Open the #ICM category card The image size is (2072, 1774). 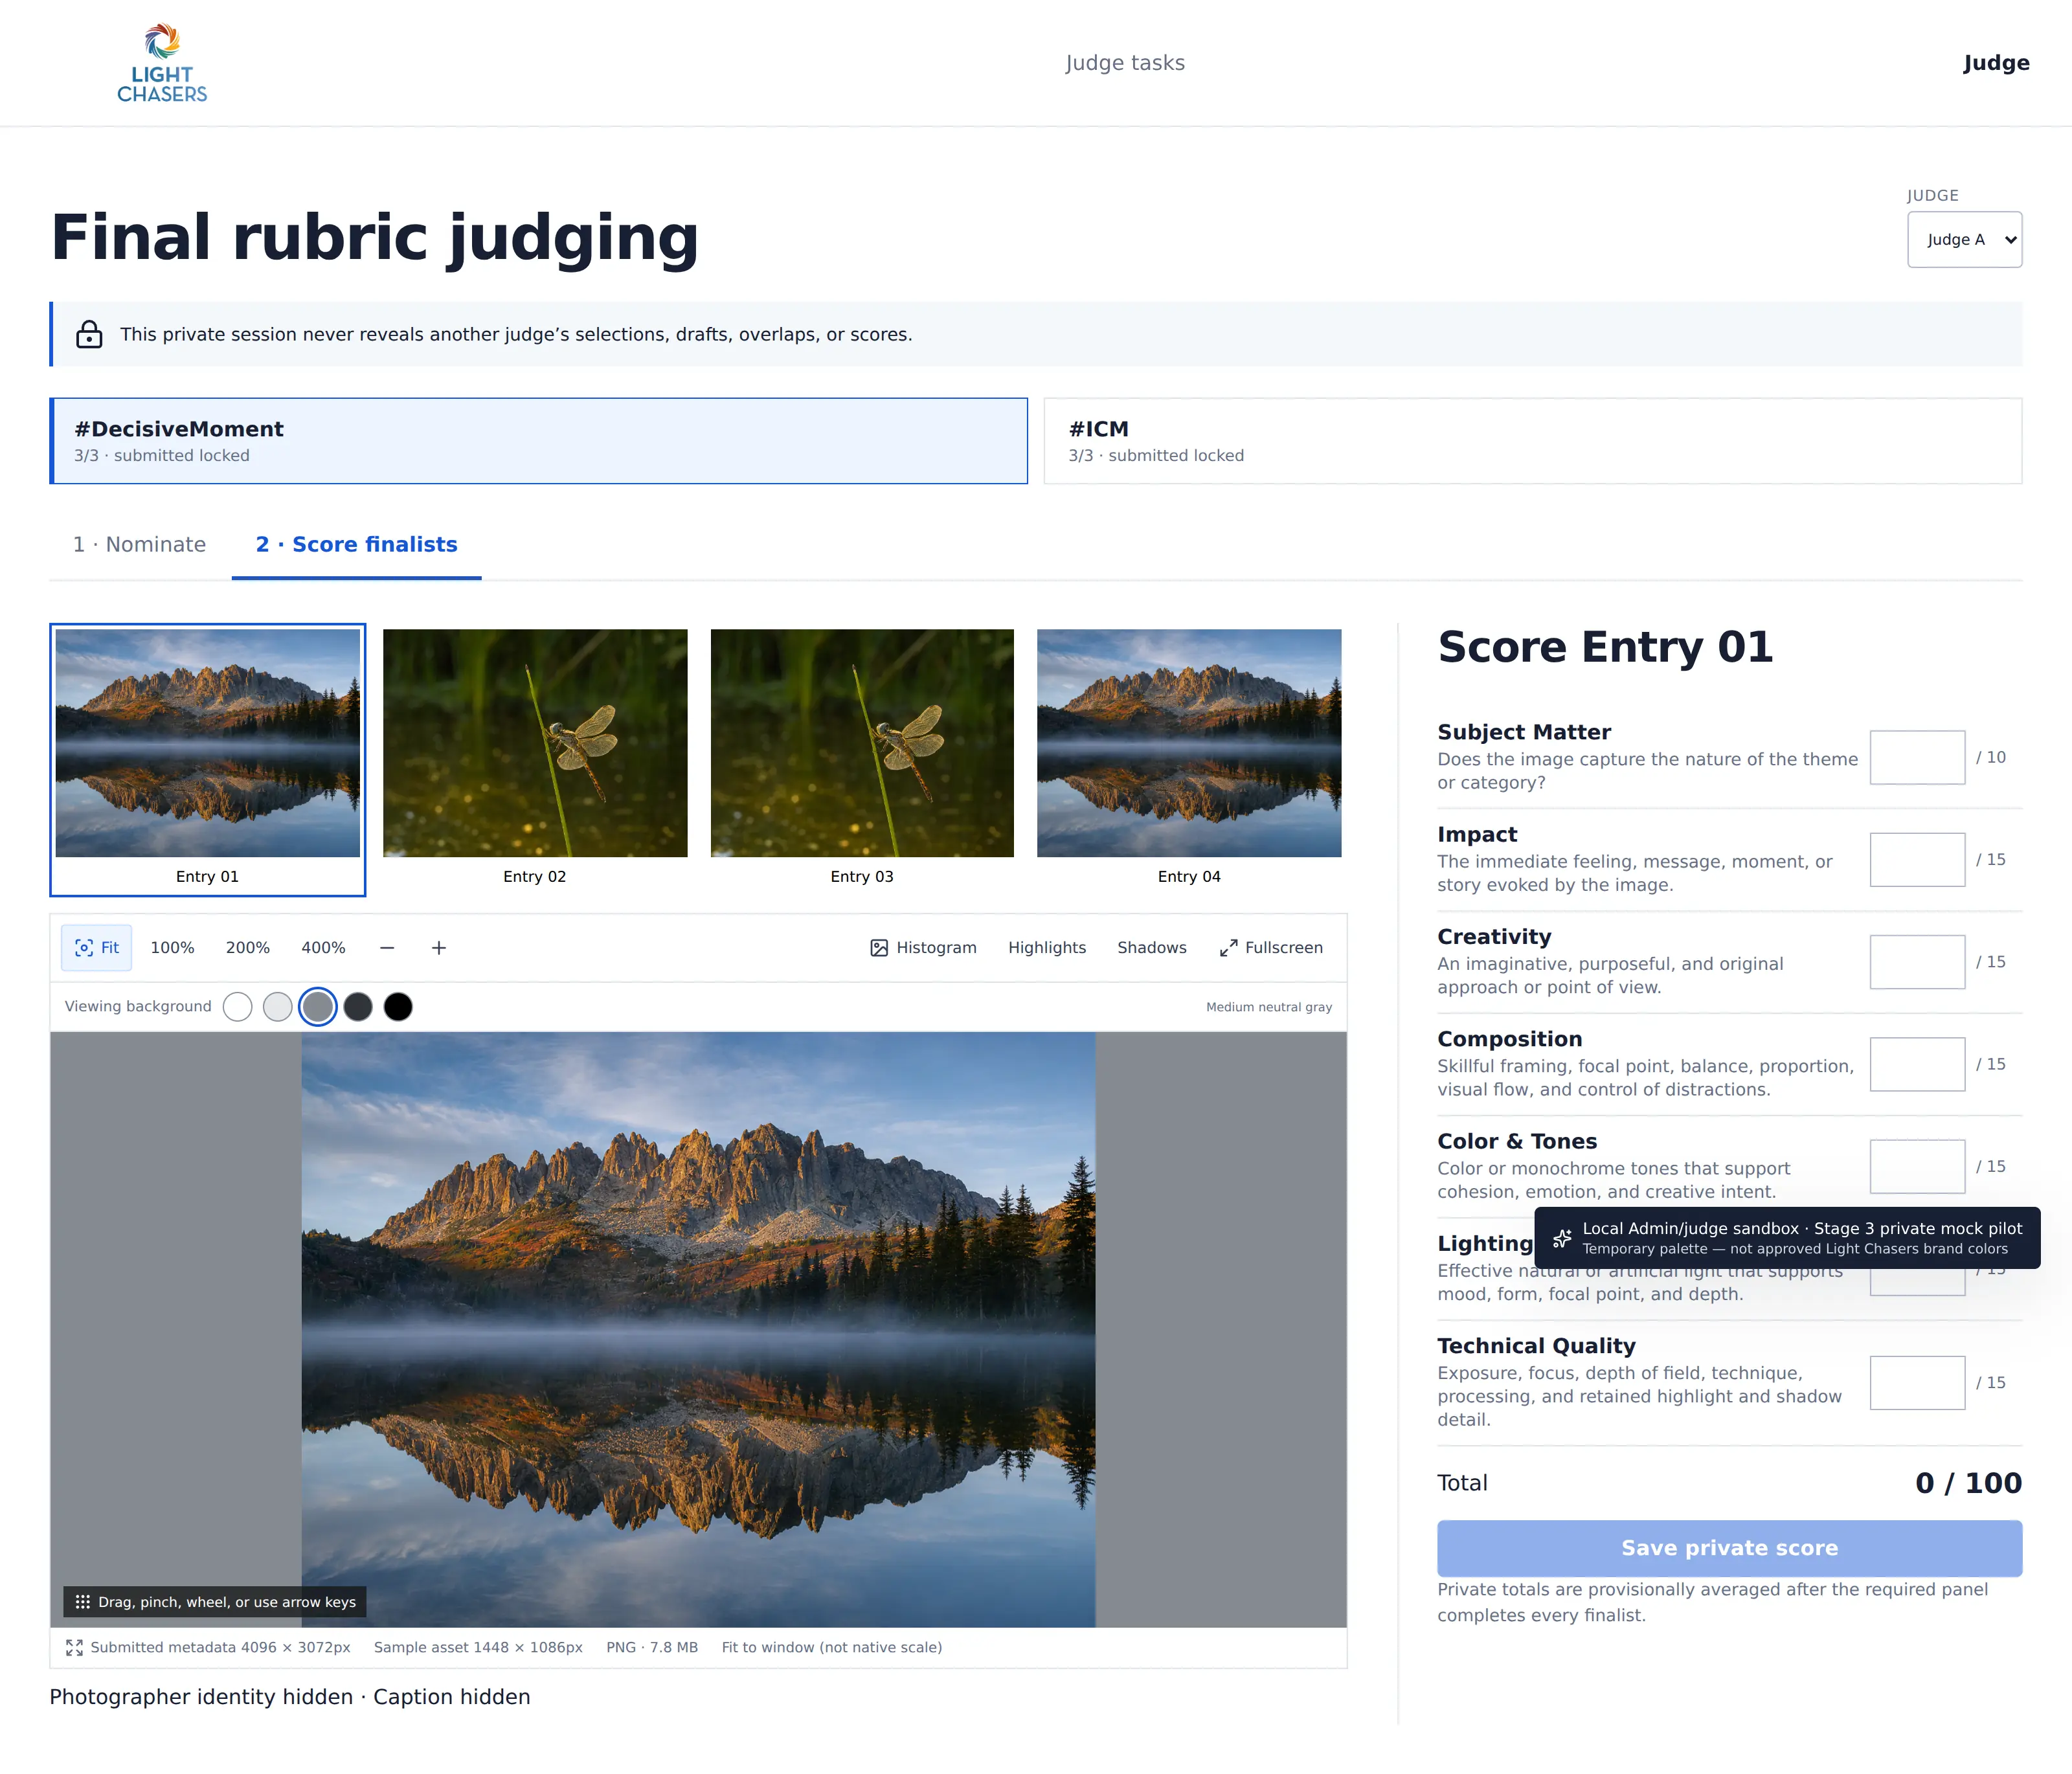(x=1532, y=441)
